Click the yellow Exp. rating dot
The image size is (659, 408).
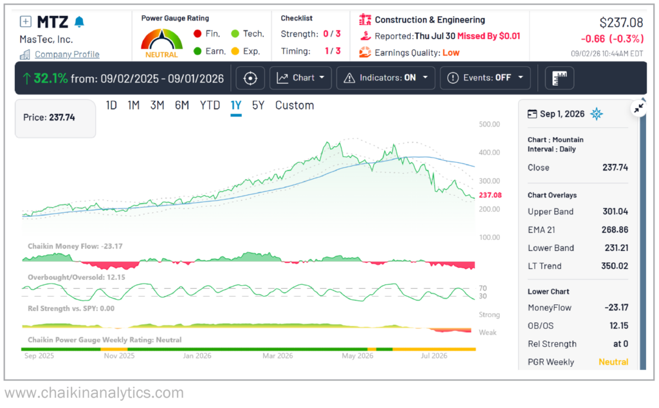coord(235,51)
